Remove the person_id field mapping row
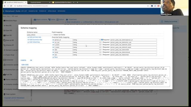 [x=53, y=40]
